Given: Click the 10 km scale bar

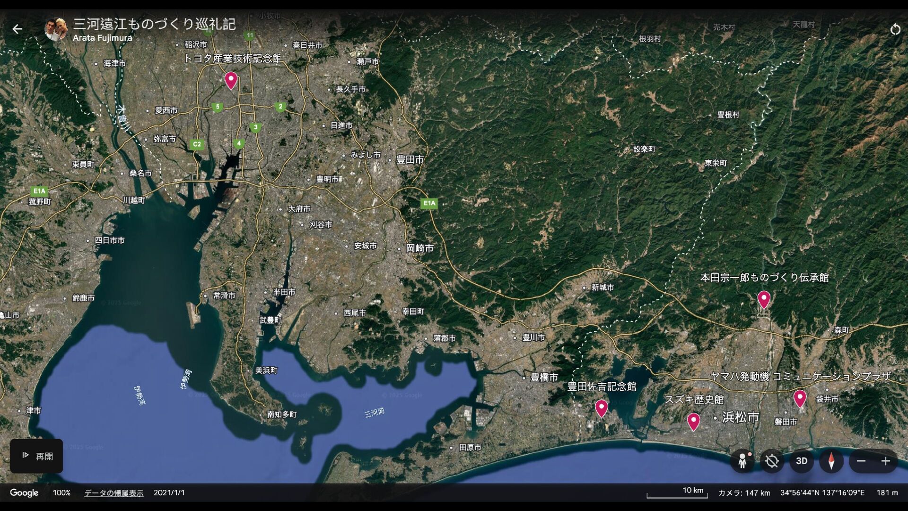Looking at the screenshot, I should (x=677, y=493).
